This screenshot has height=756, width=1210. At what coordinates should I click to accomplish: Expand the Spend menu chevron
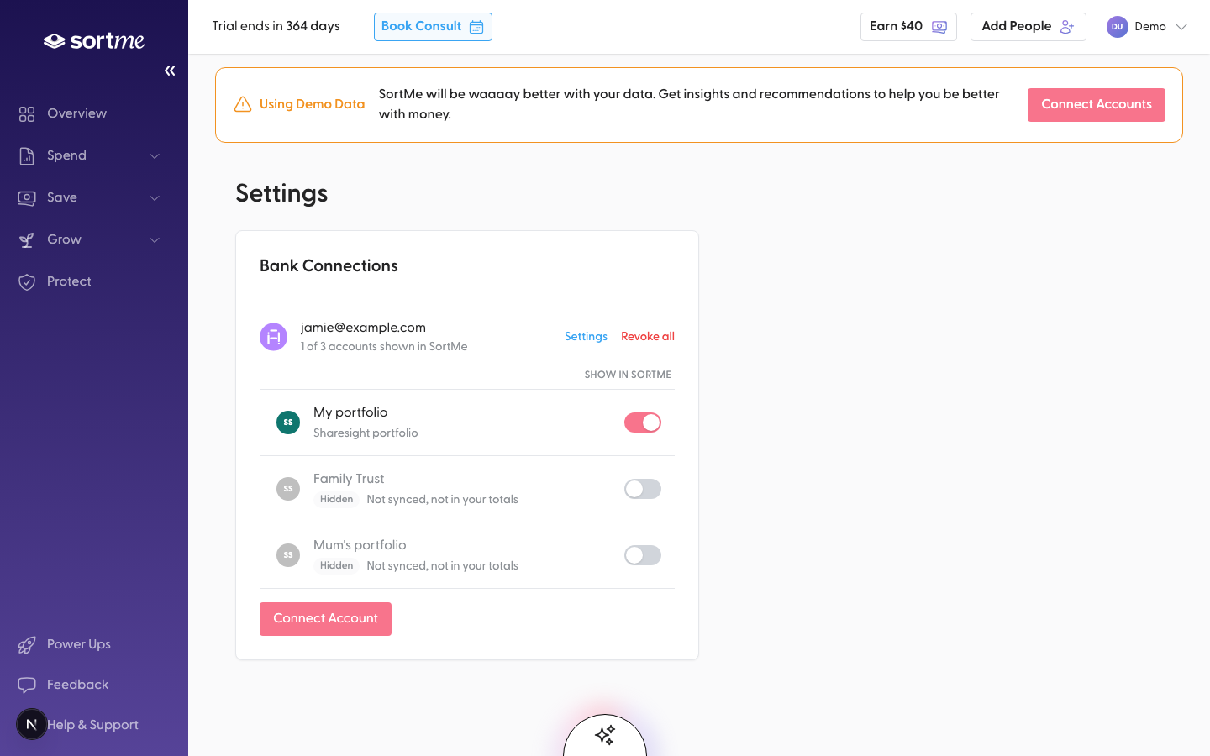(155, 155)
